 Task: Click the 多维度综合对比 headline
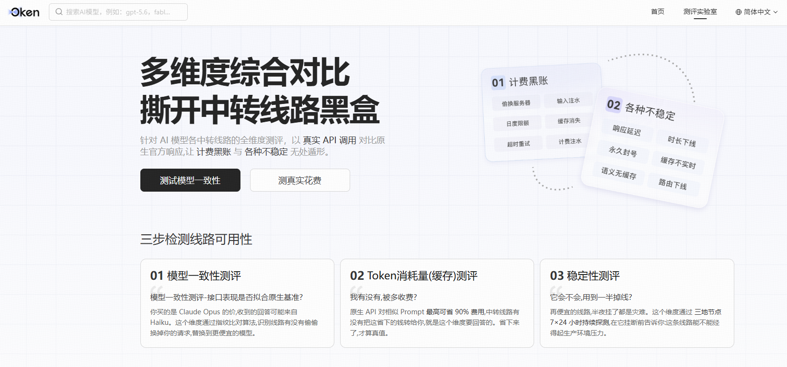[x=245, y=72]
